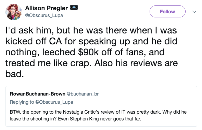Click the word "bad." ending the tweet

pyautogui.click(x=15, y=74)
